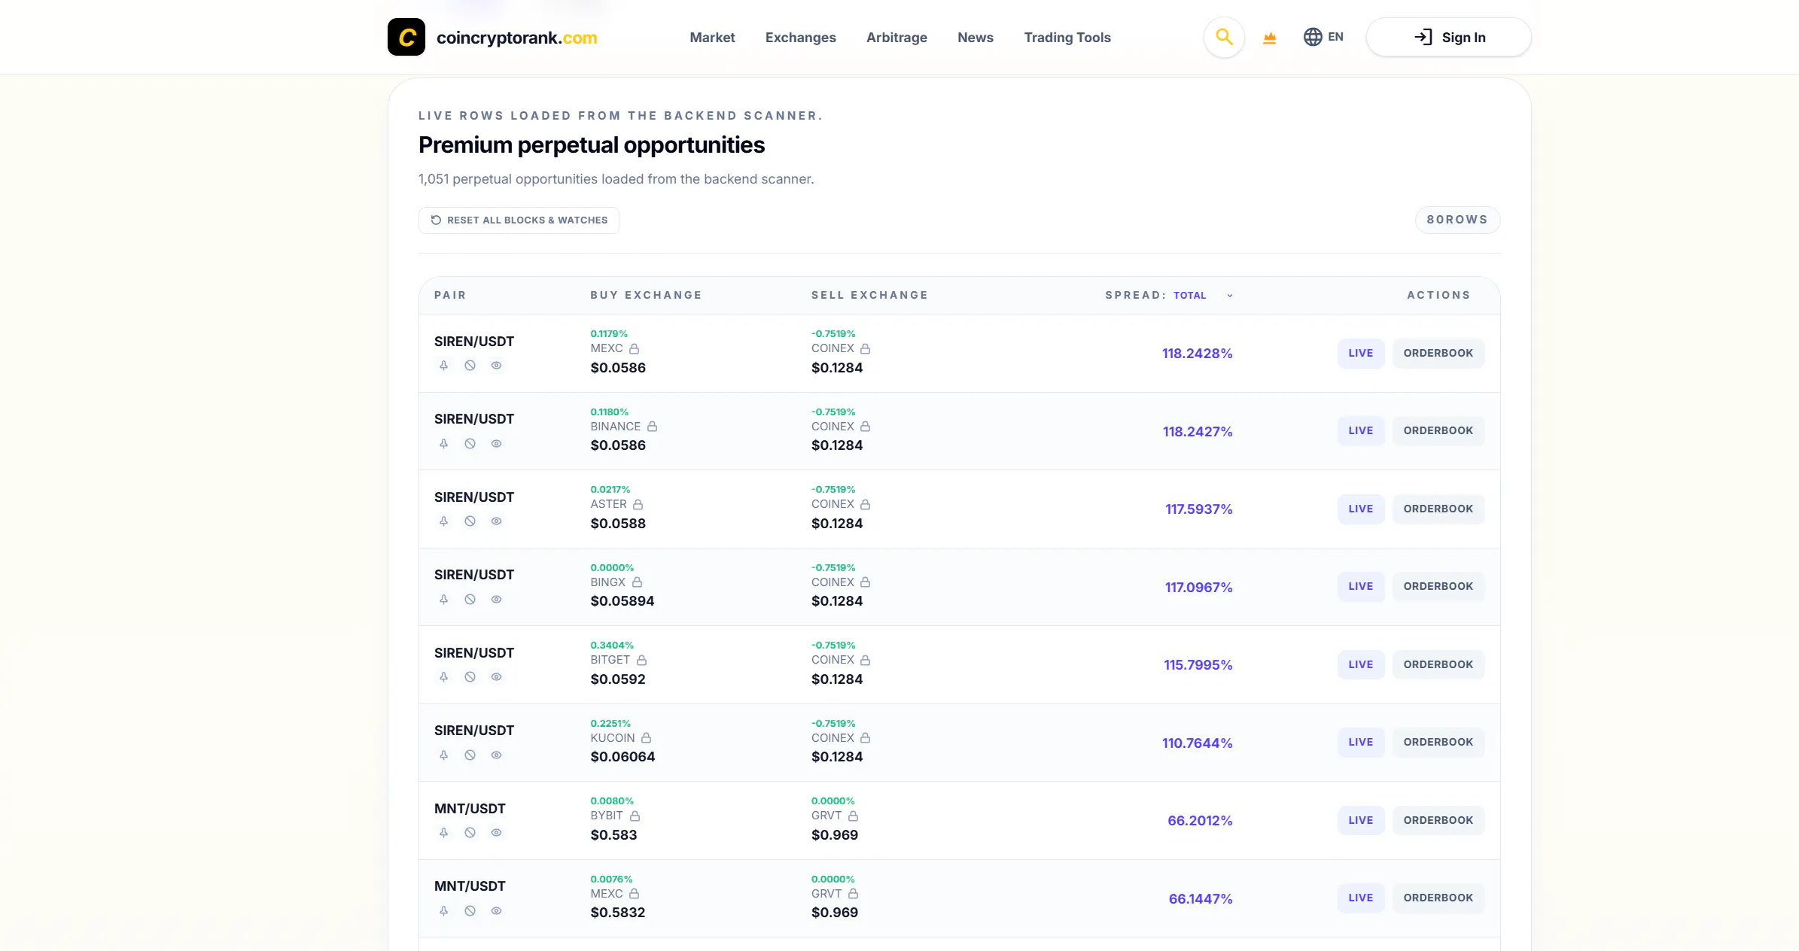
Task: Pin the SIREN/USDT MEXC row
Action: (444, 366)
